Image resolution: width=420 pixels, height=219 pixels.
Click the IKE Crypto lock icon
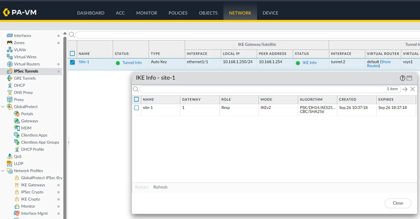[x=17, y=199]
